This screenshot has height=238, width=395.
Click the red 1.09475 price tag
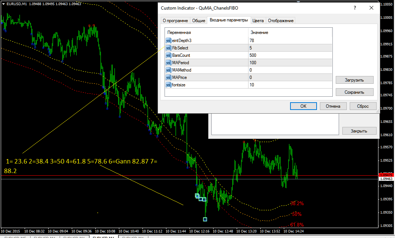click(x=386, y=175)
